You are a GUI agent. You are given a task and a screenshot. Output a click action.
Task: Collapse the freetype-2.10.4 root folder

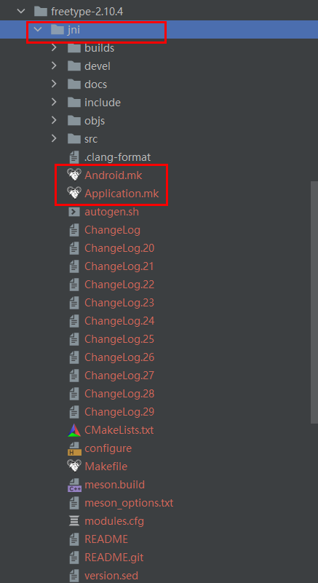coord(21,12)
